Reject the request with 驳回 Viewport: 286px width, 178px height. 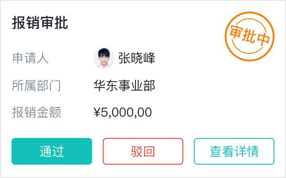point(143,151)
